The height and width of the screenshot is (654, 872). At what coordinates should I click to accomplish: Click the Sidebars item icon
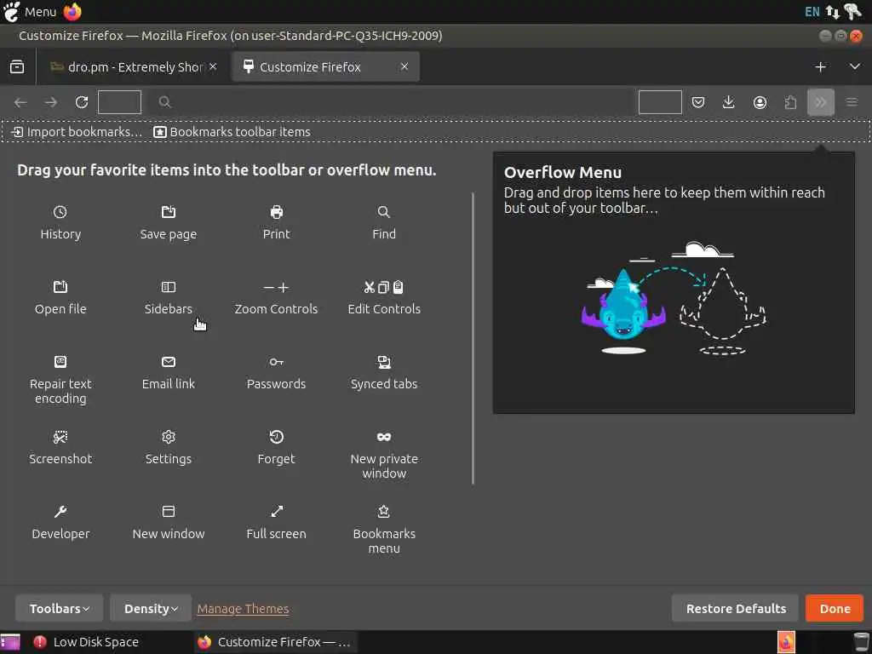click(169, 287)
